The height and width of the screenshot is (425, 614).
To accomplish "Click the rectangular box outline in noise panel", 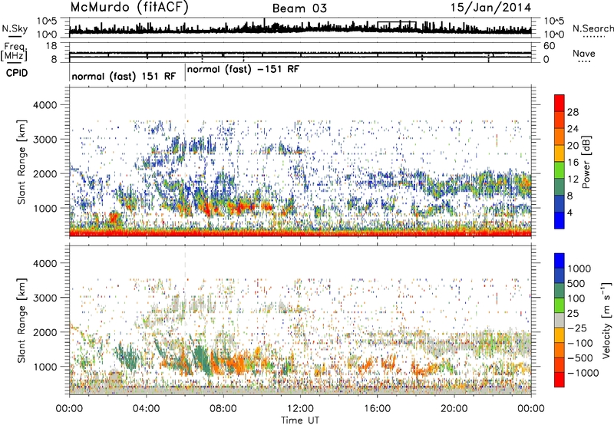I will tap(397, 25).
